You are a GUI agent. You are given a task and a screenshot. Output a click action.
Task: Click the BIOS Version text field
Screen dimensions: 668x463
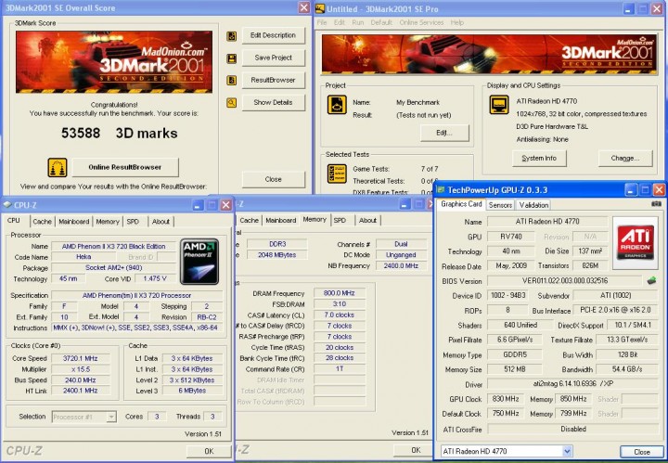coord(565,280)
